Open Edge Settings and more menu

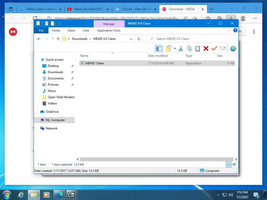tap(255, 18)
